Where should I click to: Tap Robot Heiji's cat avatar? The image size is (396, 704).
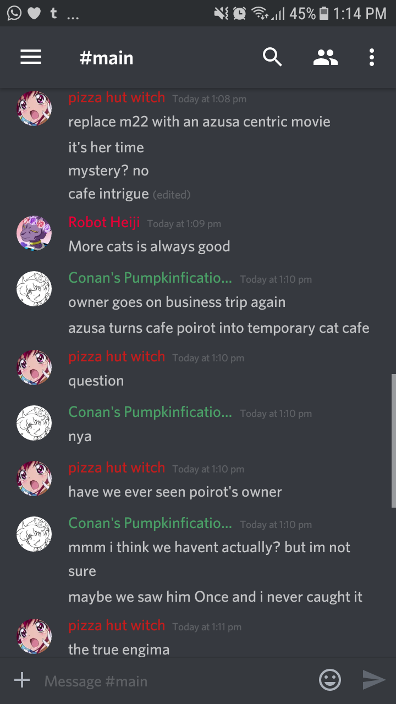pyautogui.click(x=34, y=233)
